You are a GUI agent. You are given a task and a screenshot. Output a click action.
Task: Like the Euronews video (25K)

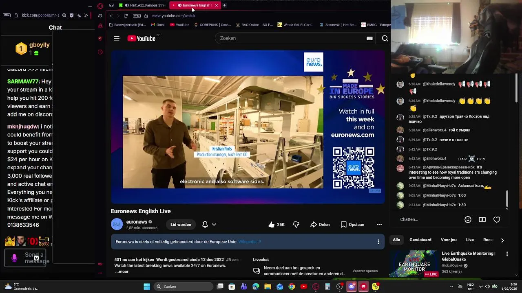(276, 225)
